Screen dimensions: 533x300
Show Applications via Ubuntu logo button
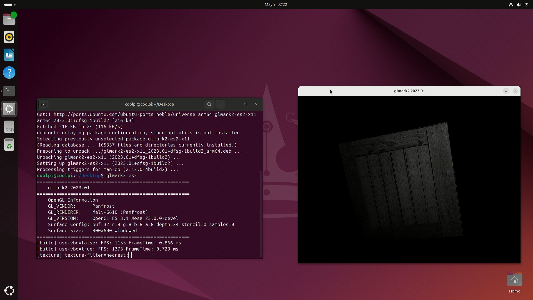pyautogui.click(x=9, y=291)
